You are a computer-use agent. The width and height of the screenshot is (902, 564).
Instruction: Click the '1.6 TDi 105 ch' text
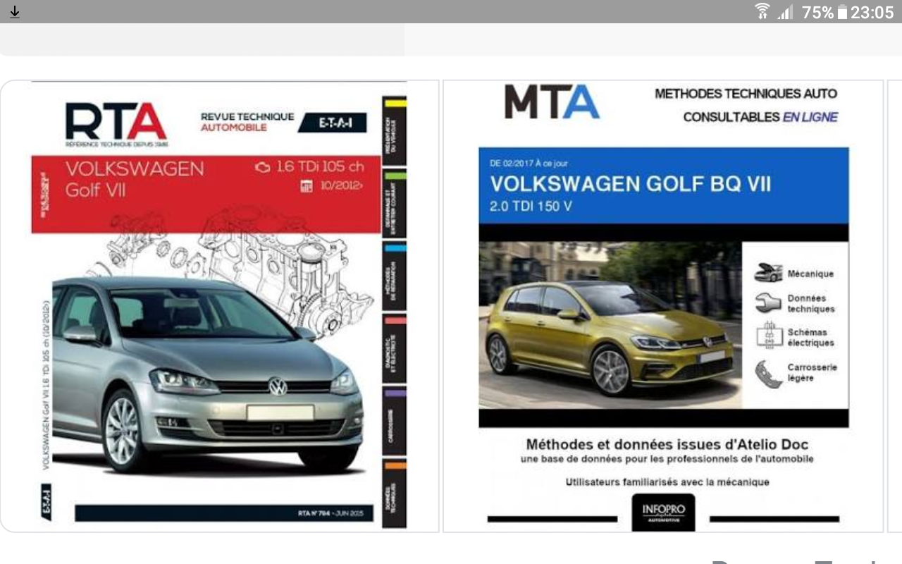click(x=320, y=167)
